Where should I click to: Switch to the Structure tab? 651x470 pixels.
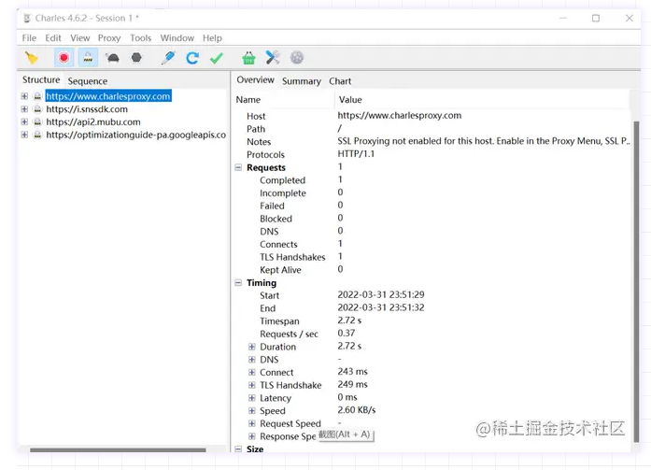pyautogui.click(x=41, y=79)
